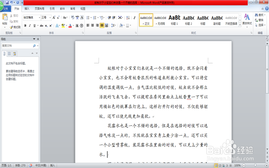Open the File (文件) tab
This screenshot has height=168, width=269.
coord(6,9)
